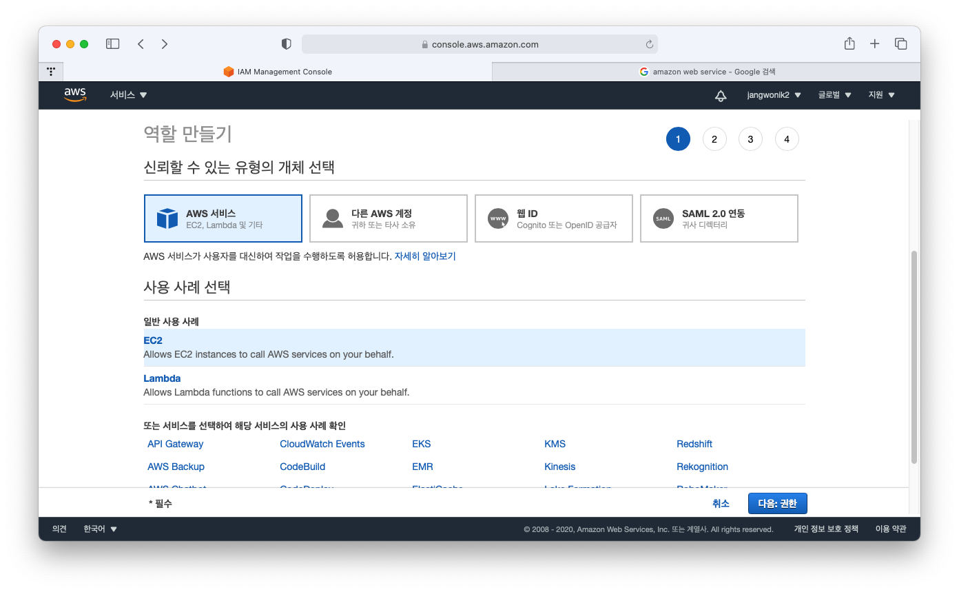Show the Safari tab overview

(x=900, y=44)
